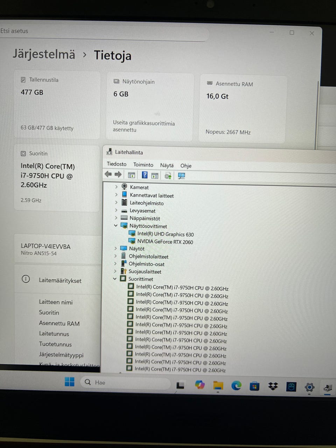This screenshot has width=336, height=448.
Task: Click the NVIDIA GeForce RTX 2060 adapter icon
Action: (x=132, y=241)
